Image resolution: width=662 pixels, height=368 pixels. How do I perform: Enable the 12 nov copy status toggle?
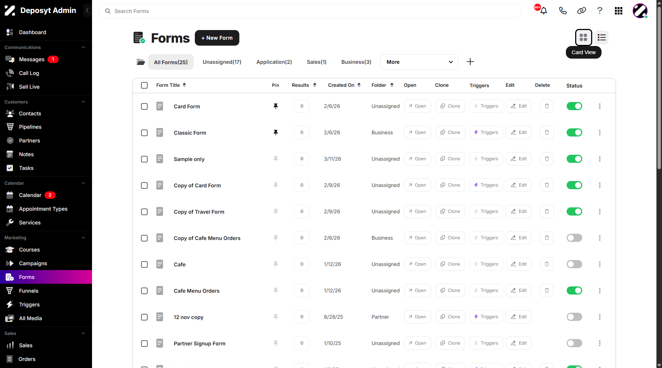pyautogui.click(x=574, y=317)
